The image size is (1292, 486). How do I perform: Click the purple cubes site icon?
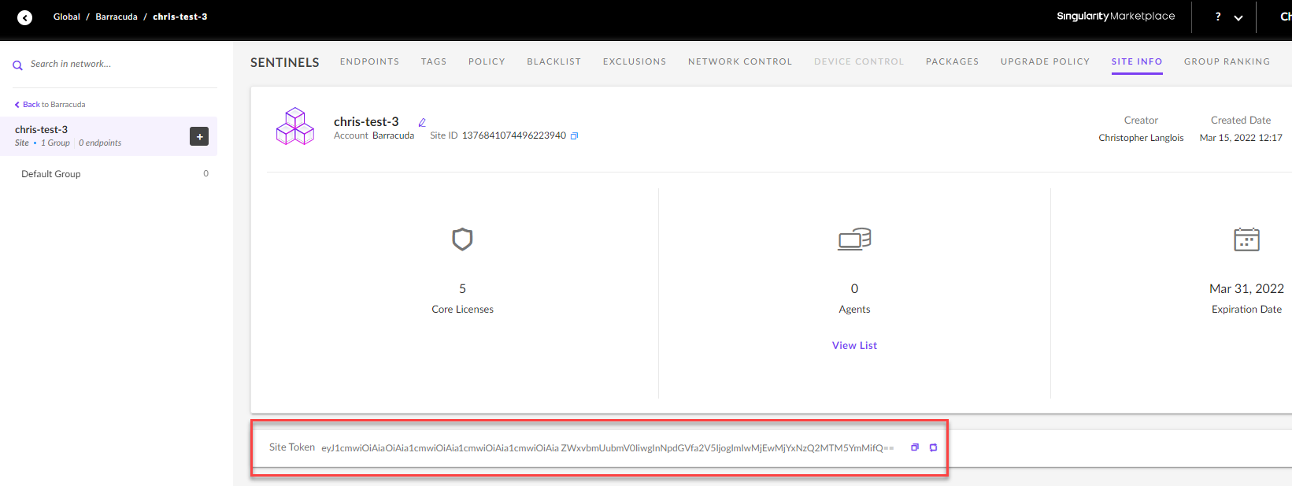click(295, 126)
